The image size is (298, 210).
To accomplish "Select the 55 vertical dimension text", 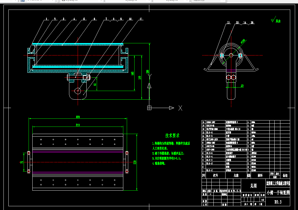I will pos(95,84).
